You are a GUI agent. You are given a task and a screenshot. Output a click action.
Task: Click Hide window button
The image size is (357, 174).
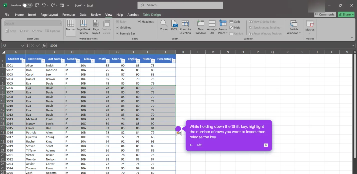[235, 28]
